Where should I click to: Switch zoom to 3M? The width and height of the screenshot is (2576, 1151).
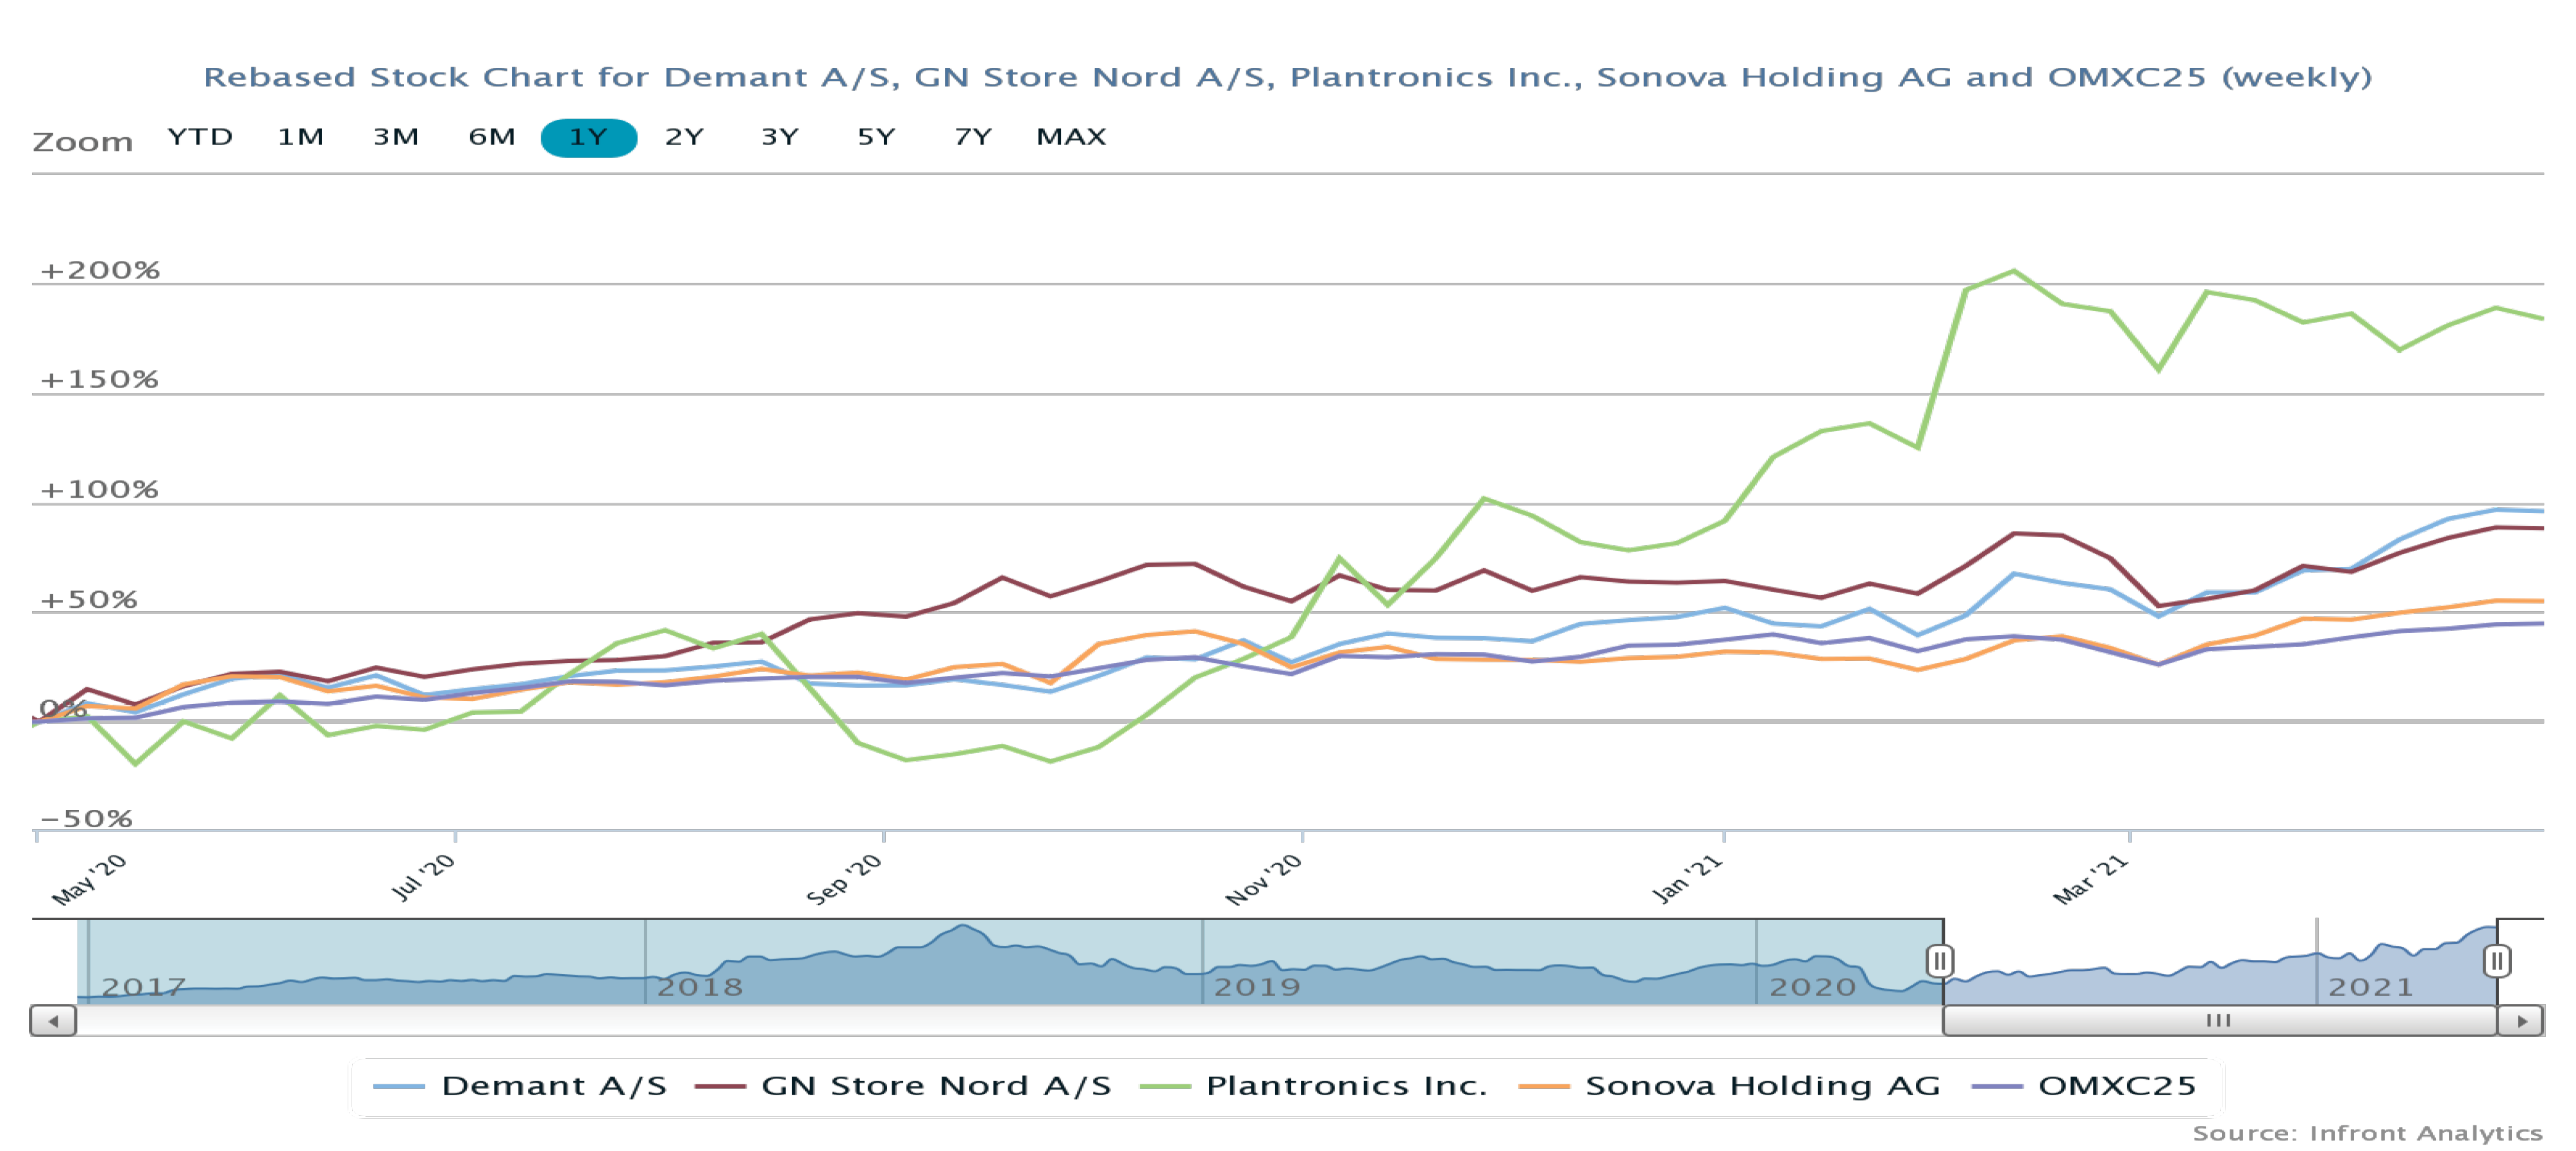(396, 137)
